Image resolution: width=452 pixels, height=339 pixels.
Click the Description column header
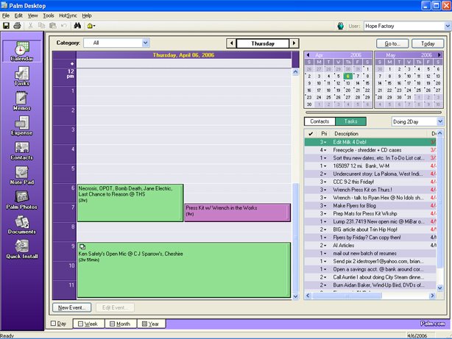tap(379, 134)
